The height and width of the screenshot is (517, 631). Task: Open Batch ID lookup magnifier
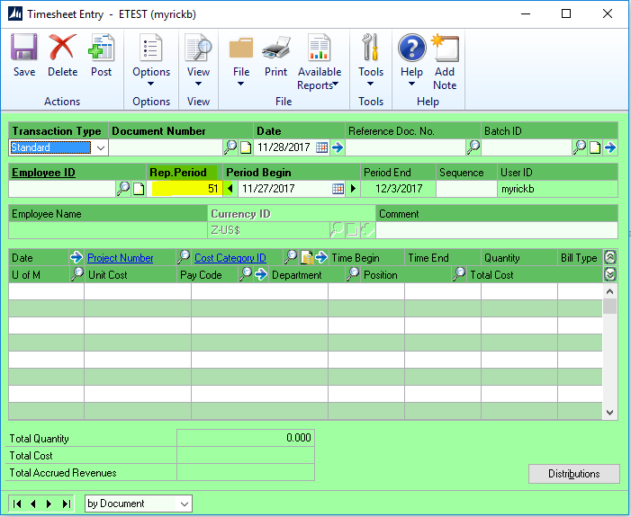(x=580, y=147)
